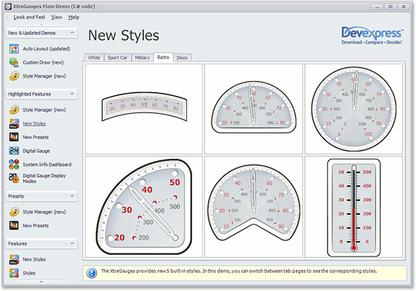Collapse the New & Updated Demos group

tap(73, 32)
